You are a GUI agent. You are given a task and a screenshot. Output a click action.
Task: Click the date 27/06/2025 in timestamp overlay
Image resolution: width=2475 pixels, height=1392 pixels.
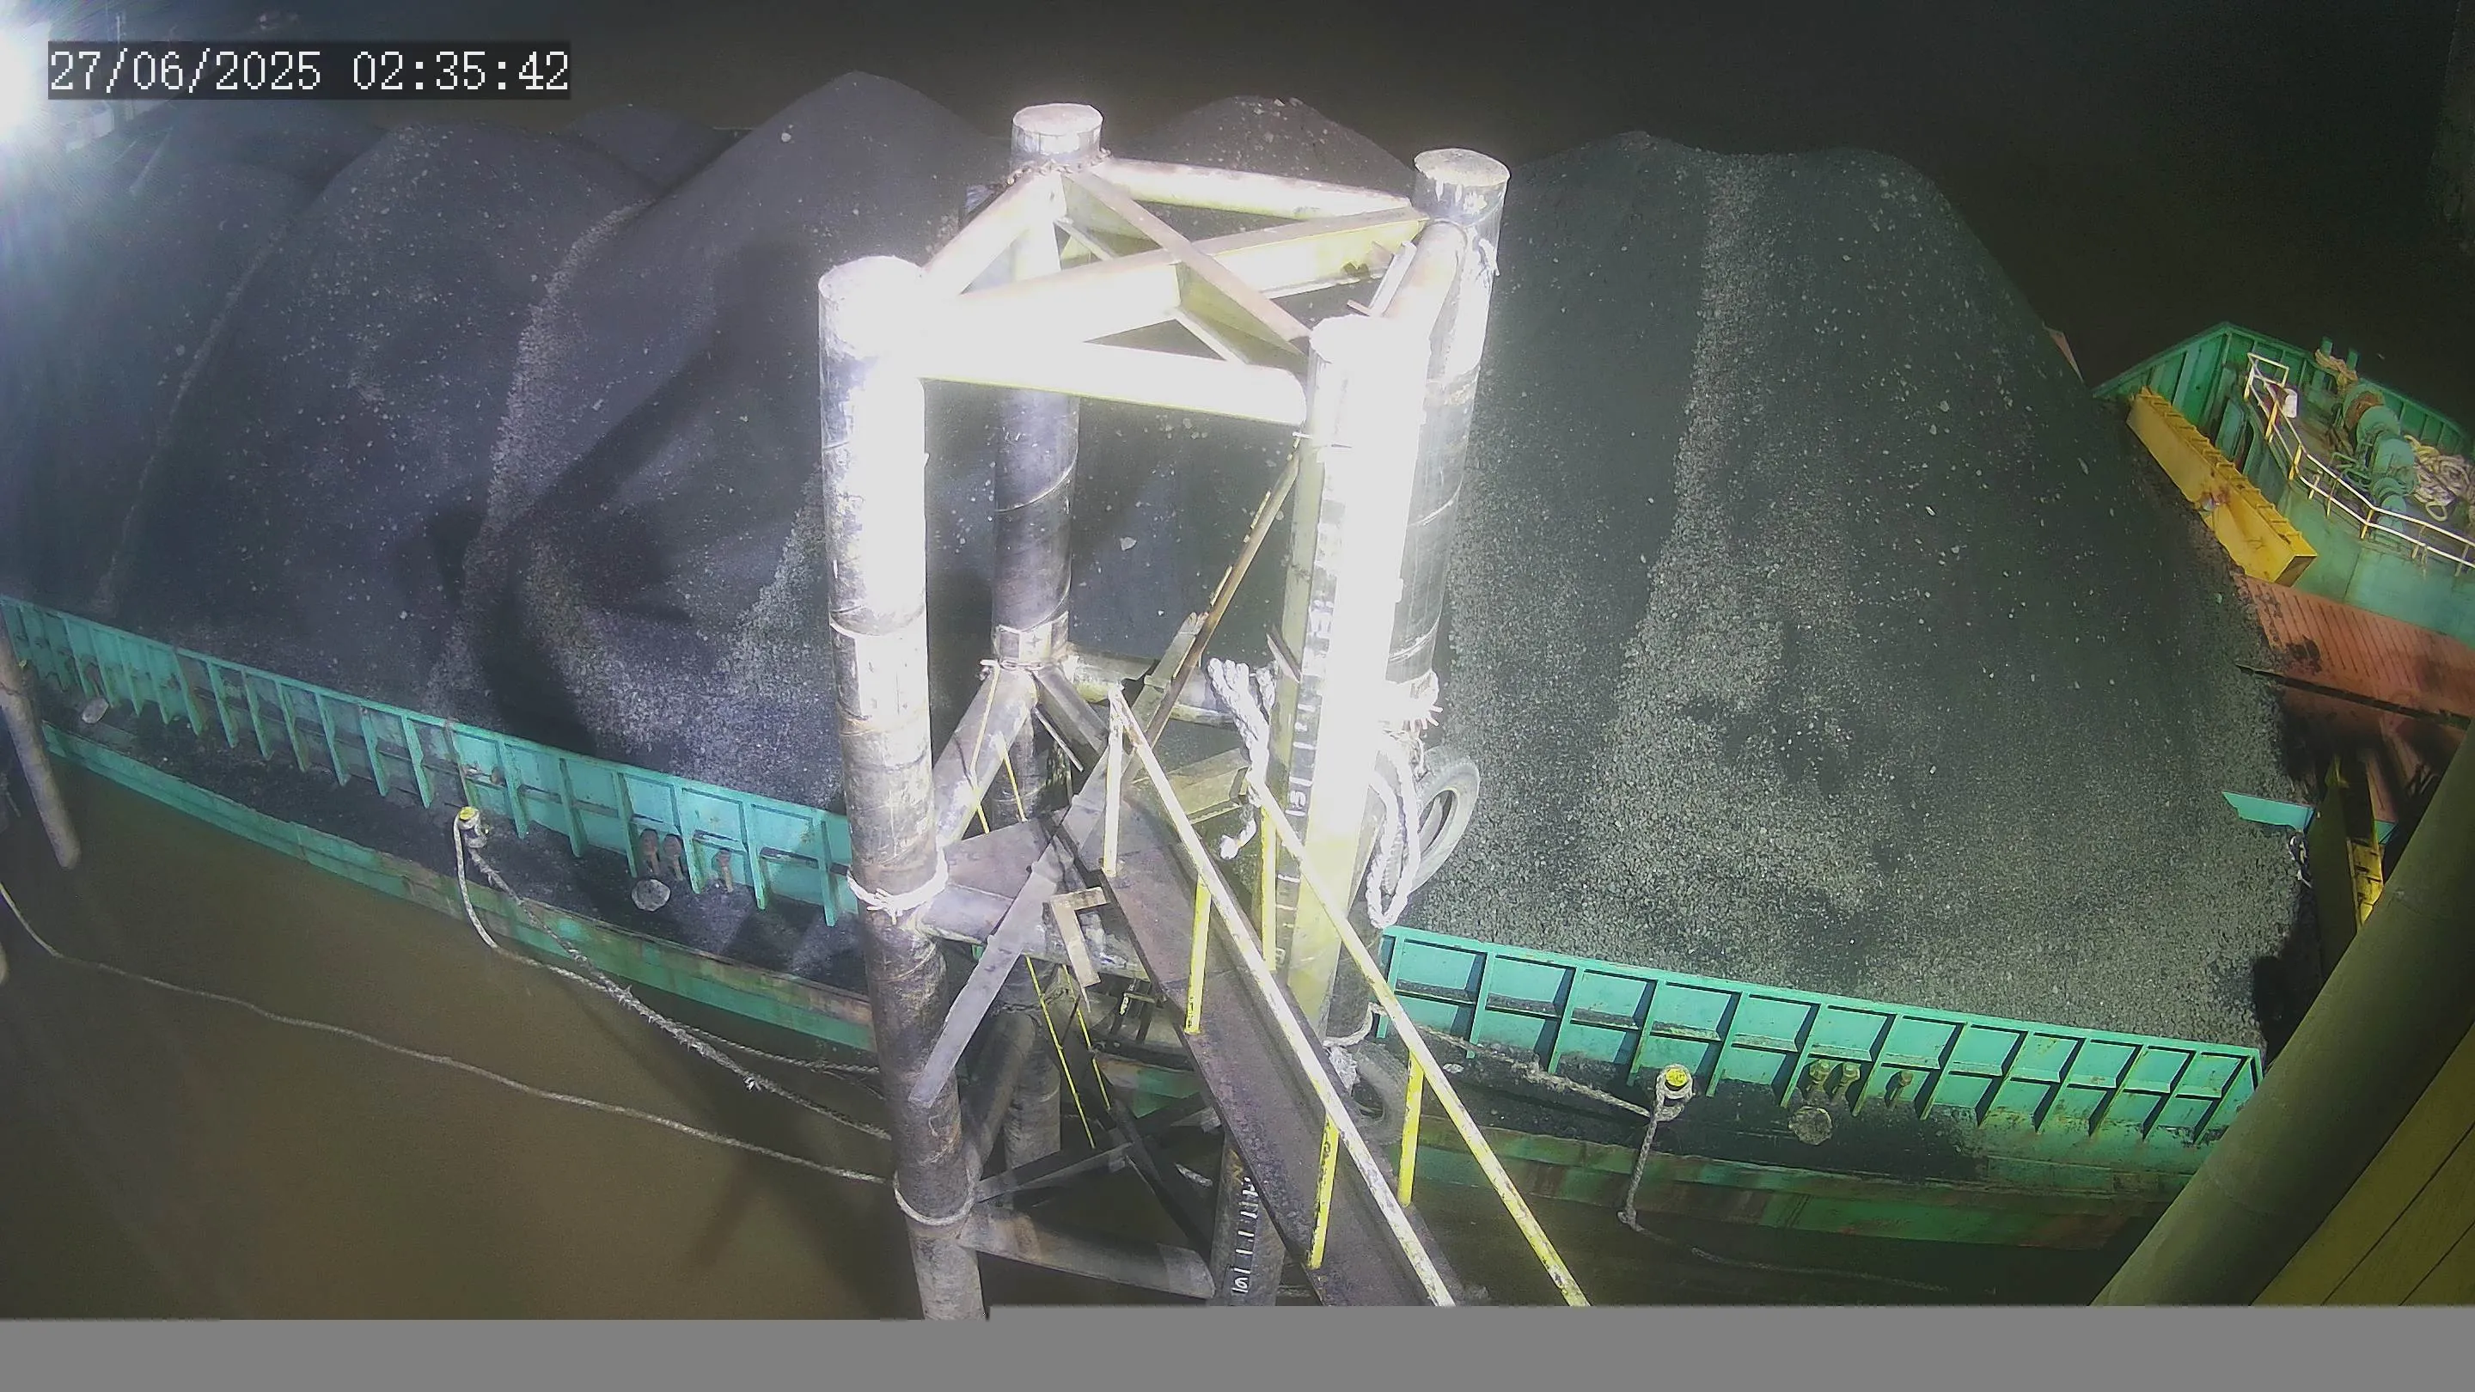click(x=186, y=71)
